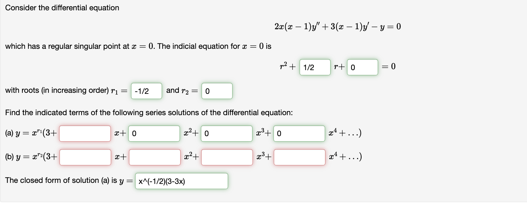This screenshot has height=209, width=527.
Task: Click the r2 root answer box containing 0
Action: tap(217, 91)
